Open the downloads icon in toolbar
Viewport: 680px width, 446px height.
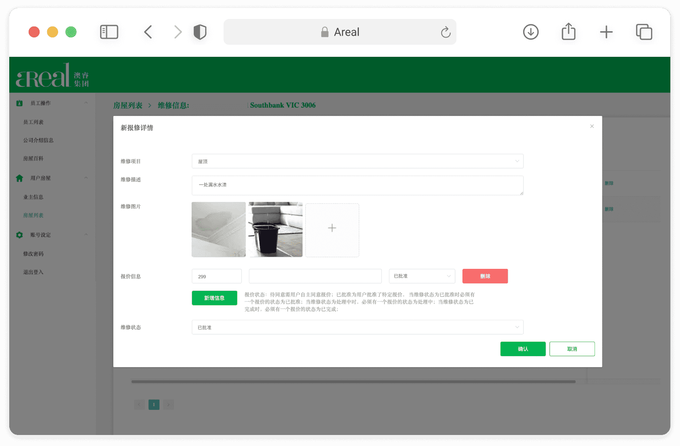tap(531, 32)
